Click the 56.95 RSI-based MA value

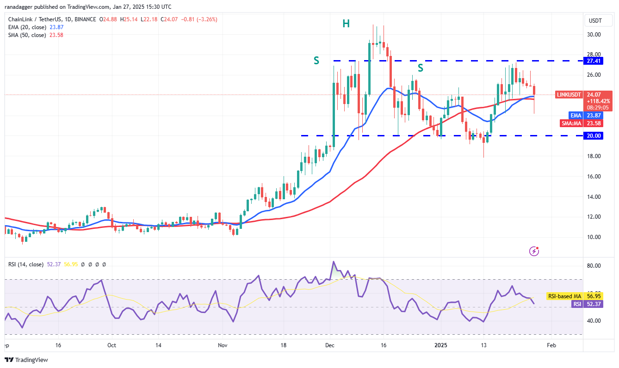pyautogui.click(x=594, y=296)
